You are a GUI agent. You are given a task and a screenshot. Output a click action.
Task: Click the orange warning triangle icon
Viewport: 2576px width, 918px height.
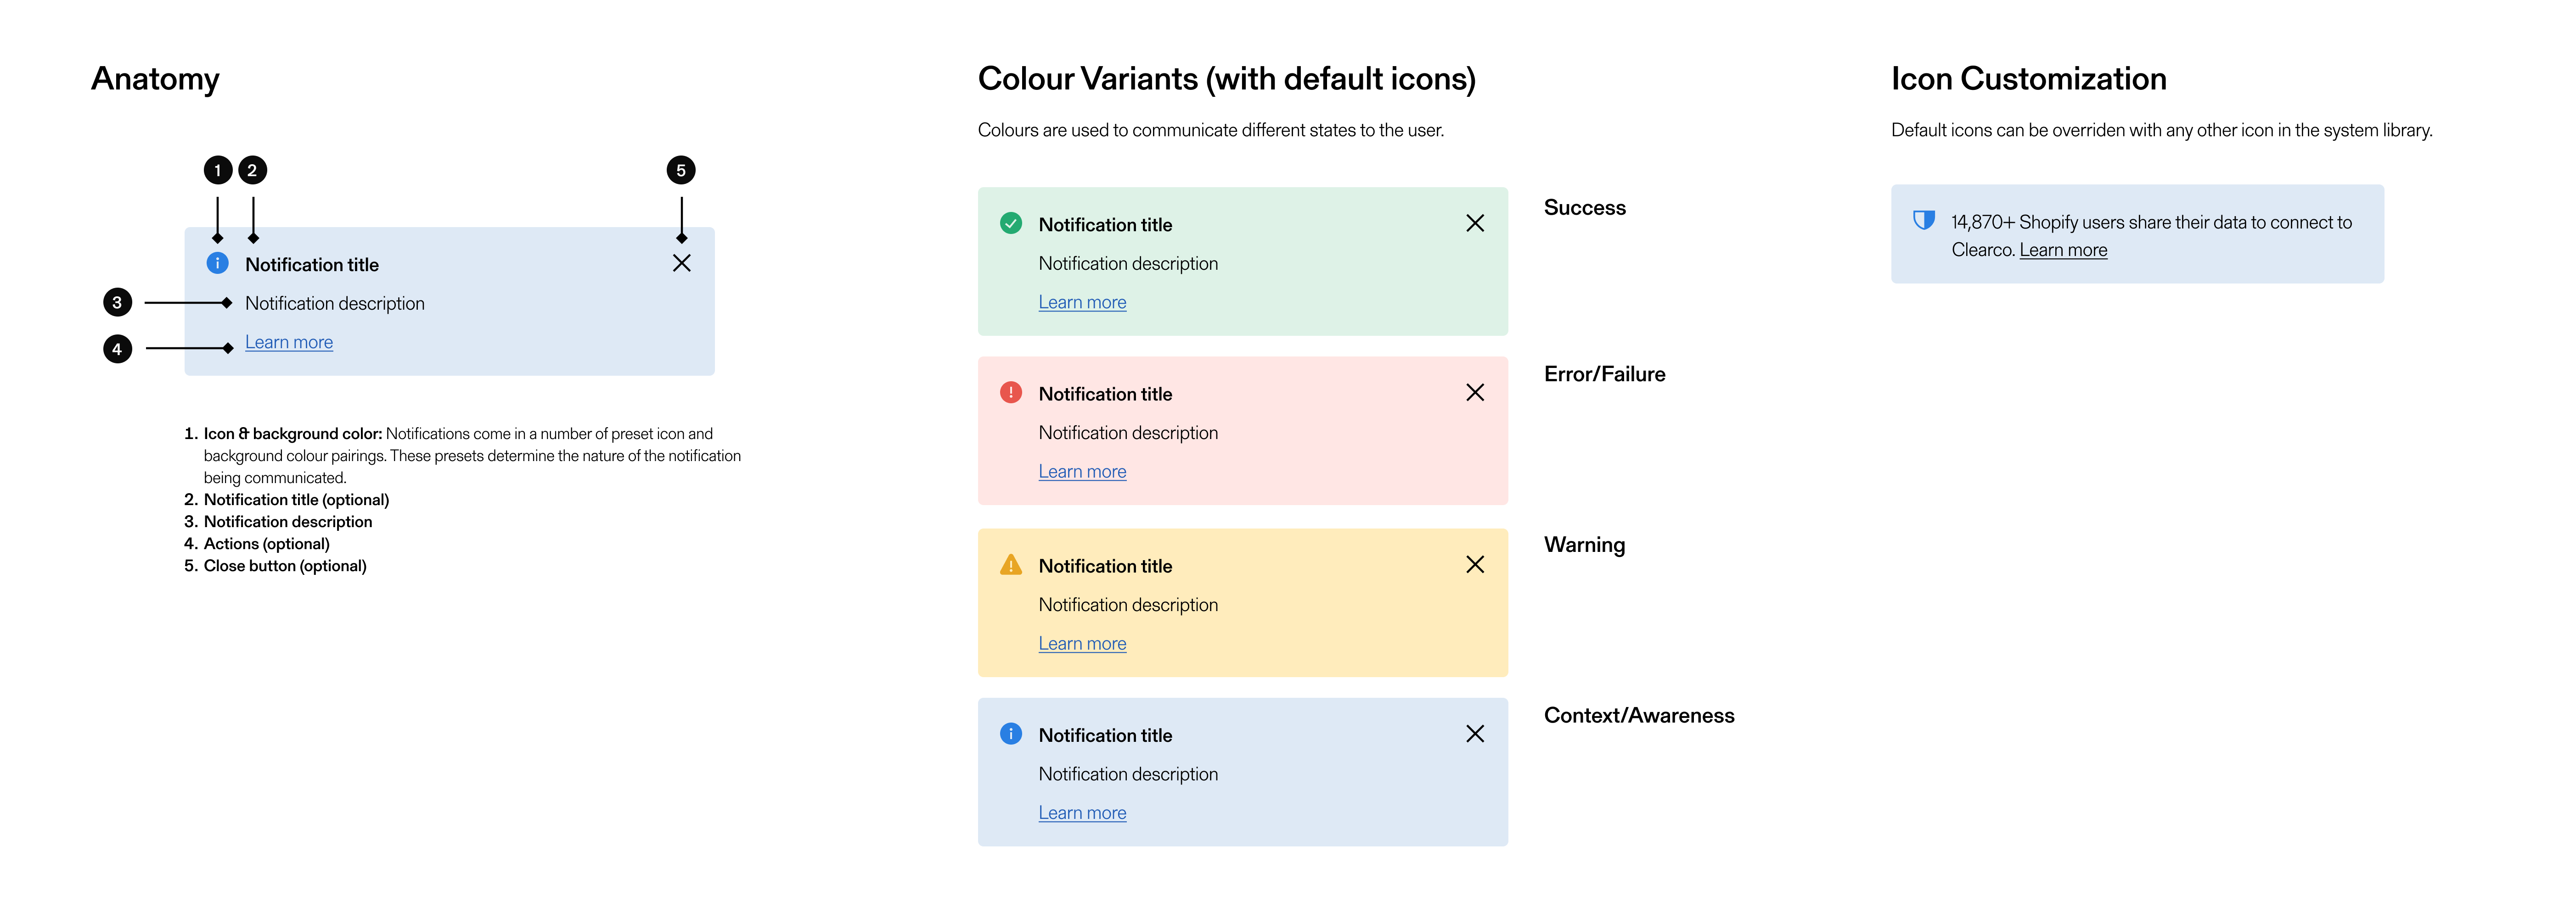pyautogui.click(x=1011, y=565)
